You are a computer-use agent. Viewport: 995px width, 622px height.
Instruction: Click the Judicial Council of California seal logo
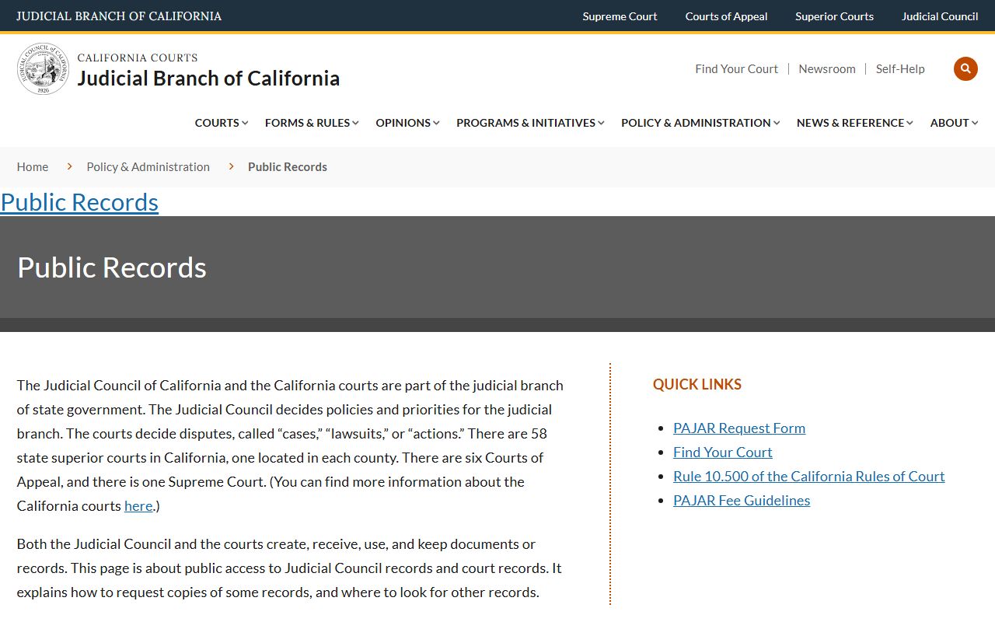tap(44, 69)
